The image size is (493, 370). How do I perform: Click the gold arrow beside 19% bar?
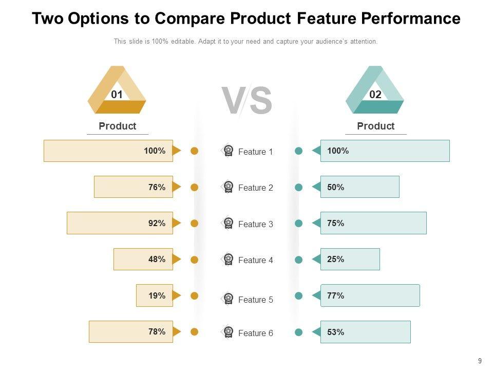coord(177,295)
